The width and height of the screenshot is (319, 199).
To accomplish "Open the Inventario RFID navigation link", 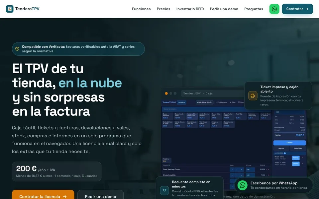I will (190, 9).
